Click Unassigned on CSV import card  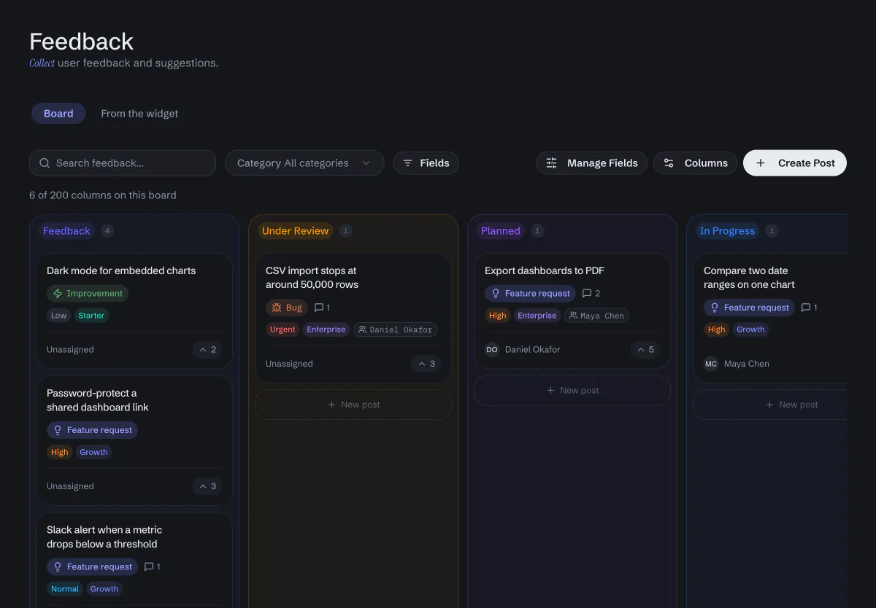(x=289, y=364)
